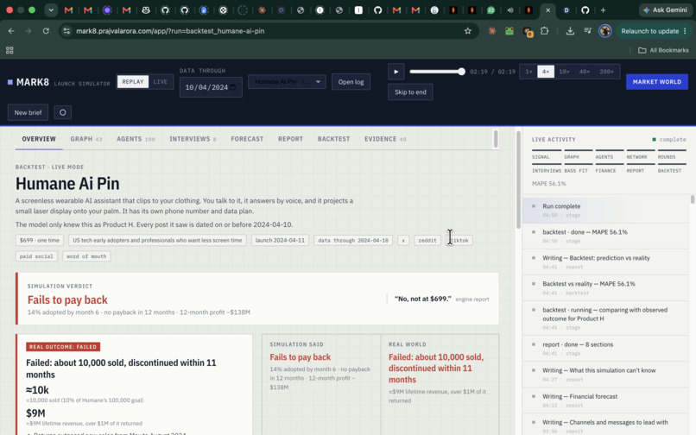Click the 'word of mouth' tag
The image size is (696, 435).
86,256
